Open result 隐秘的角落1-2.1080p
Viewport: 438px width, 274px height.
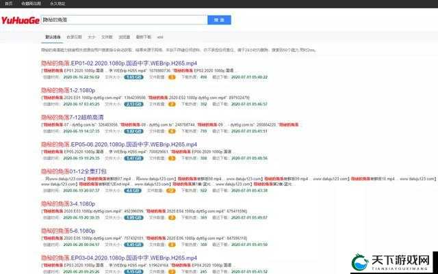click(x=68, y=90)
